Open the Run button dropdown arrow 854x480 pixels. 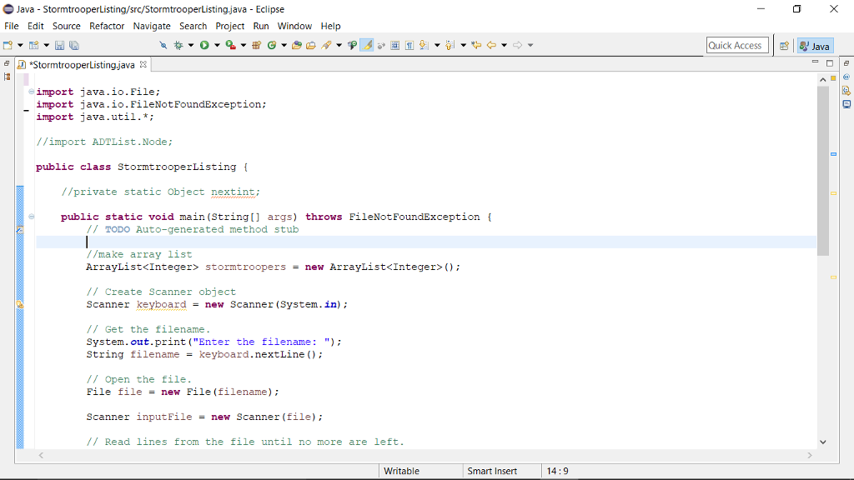coord(216,45)
